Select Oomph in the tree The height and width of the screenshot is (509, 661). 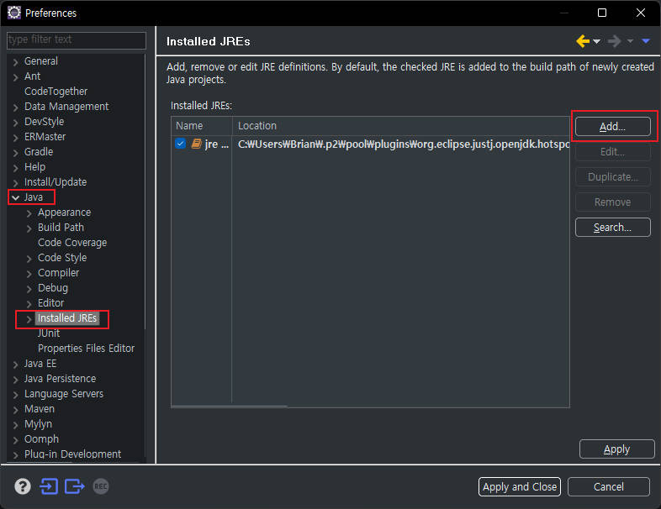pyautogui.click(x=41, y=439)
